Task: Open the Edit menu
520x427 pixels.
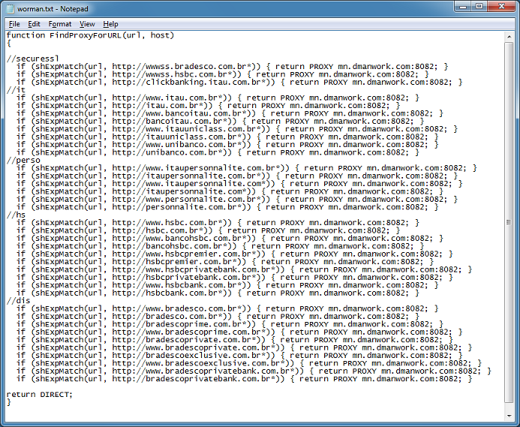Action: 34,24
